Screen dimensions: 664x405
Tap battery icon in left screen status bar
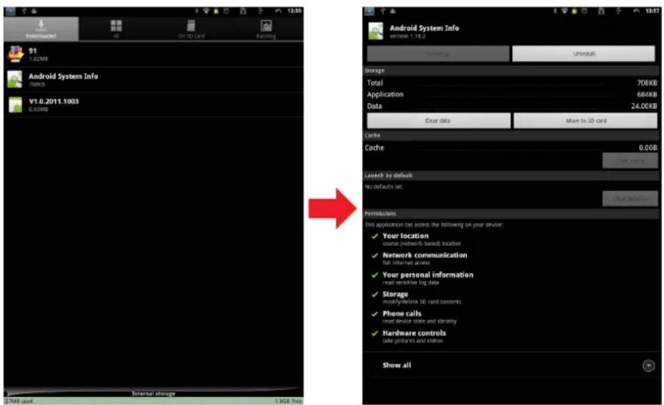216,11
